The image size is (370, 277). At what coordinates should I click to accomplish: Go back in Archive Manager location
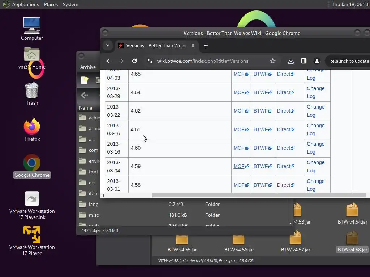(84, 95)
